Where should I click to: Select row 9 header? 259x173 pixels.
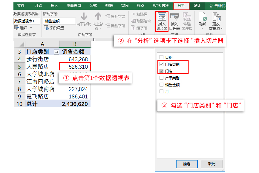(19, 96)
